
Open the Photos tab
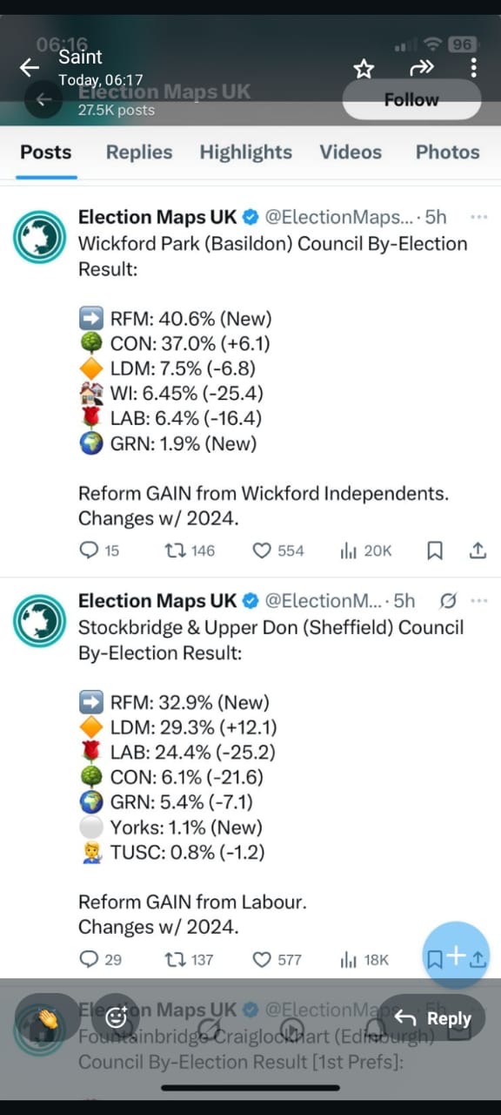pyautogui.click(x=447, y=152)
